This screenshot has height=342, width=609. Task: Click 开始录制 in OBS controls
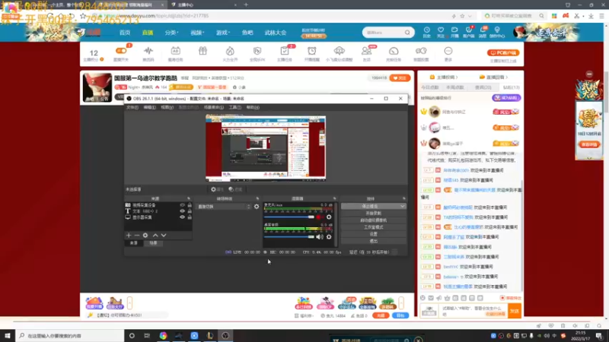coord(373,214)
